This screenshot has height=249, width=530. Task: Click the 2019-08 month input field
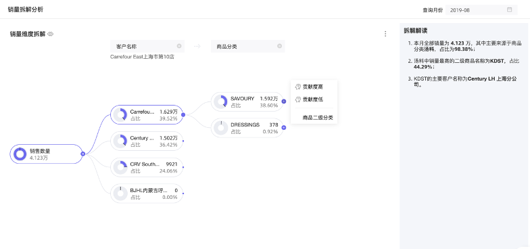(481, 9)
